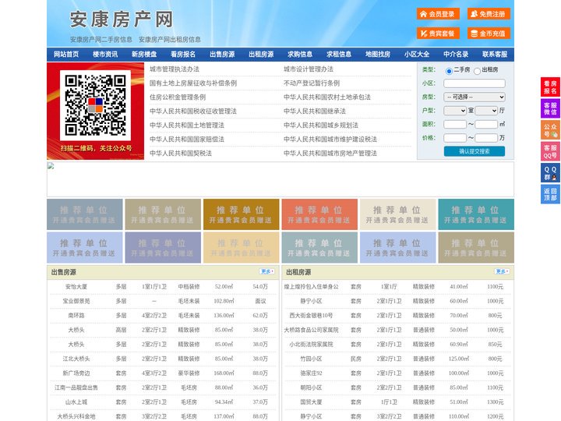Click the 免费注册 button
This screenshot has height=421, width=561.
(489, 14)
